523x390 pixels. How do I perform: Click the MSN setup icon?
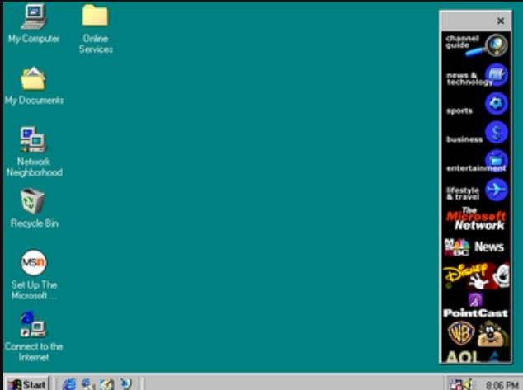pyautogui.click(x=33, y=263)
